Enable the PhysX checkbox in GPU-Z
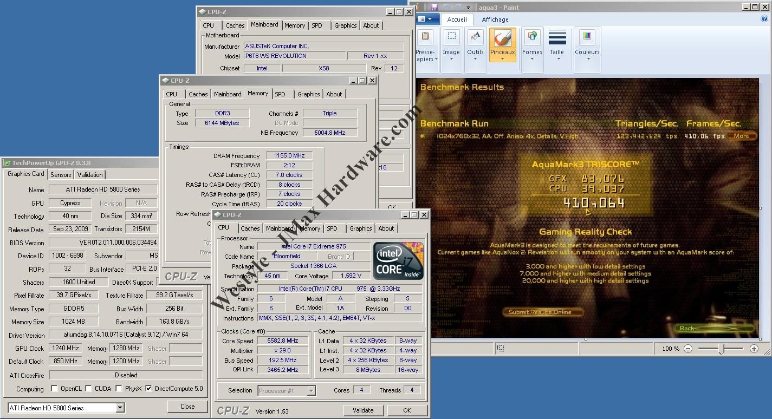The image size is (772, 419). (120, 389)
